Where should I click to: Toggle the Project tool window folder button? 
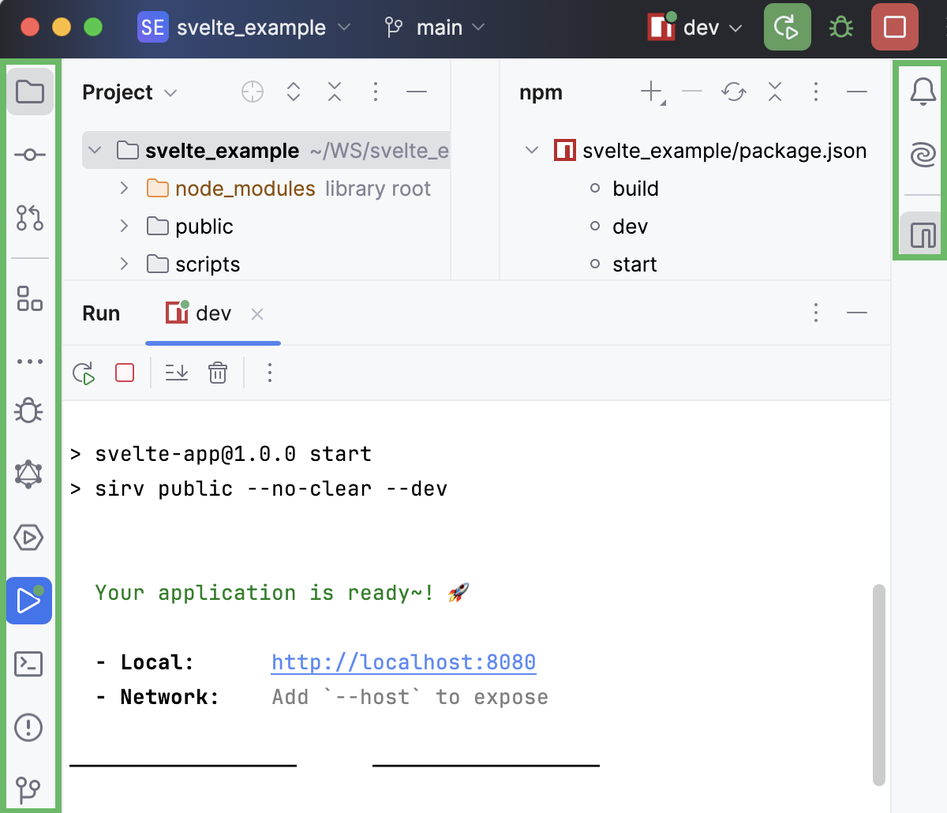coord(30,92)
